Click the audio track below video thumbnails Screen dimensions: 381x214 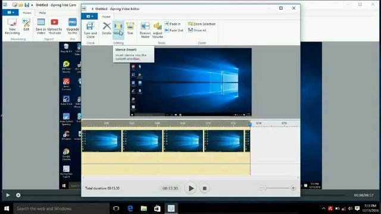165,164
